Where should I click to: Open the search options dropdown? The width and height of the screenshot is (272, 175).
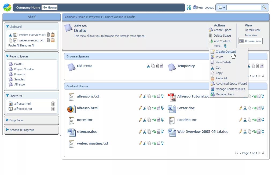point(222,7)
